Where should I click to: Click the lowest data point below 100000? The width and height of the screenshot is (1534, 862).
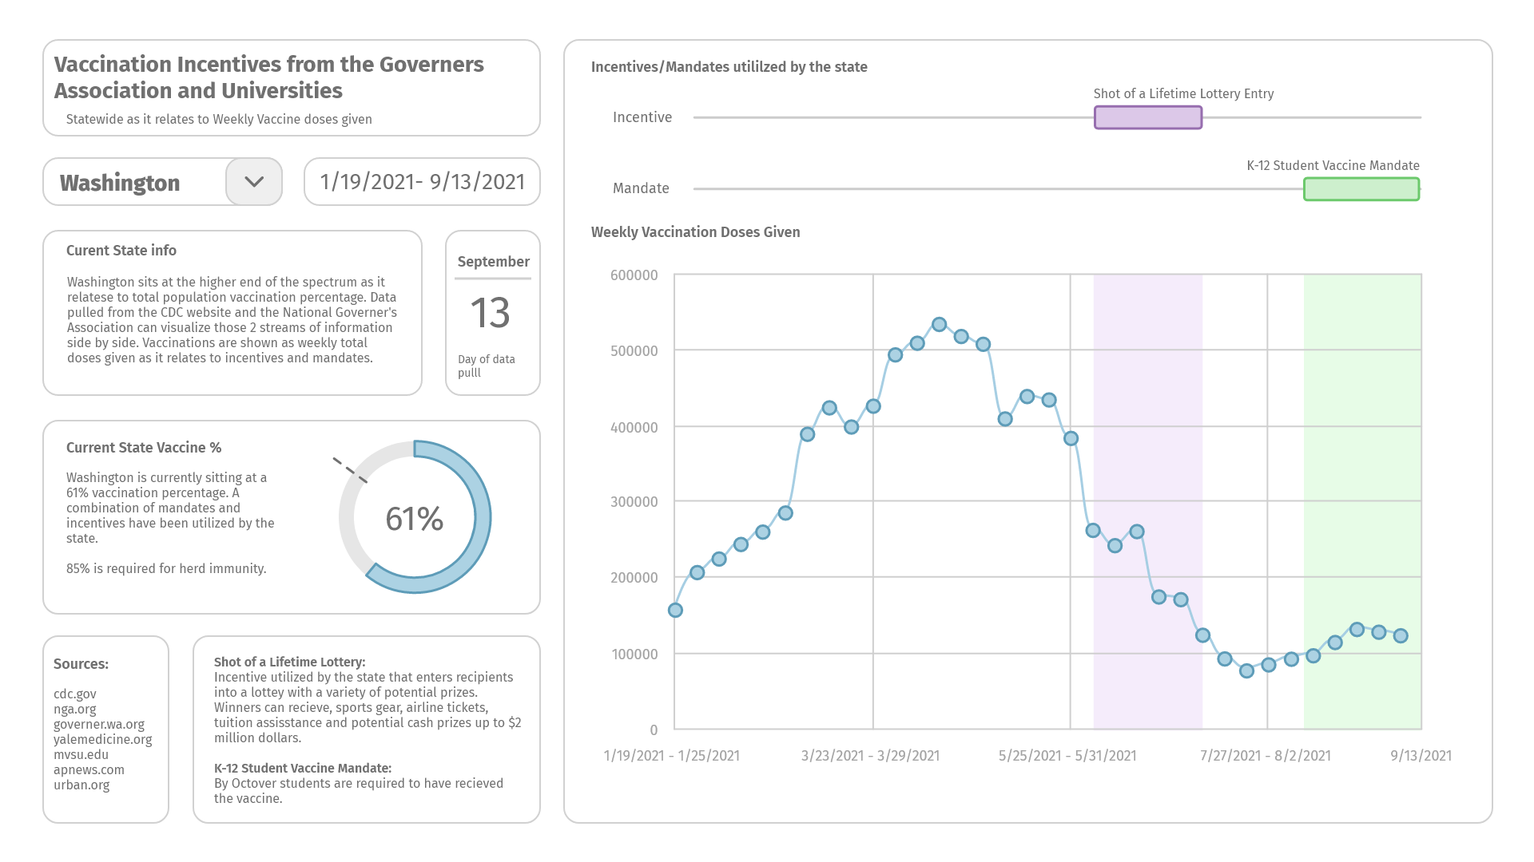pyautogui.click(x=1246, y=670)
